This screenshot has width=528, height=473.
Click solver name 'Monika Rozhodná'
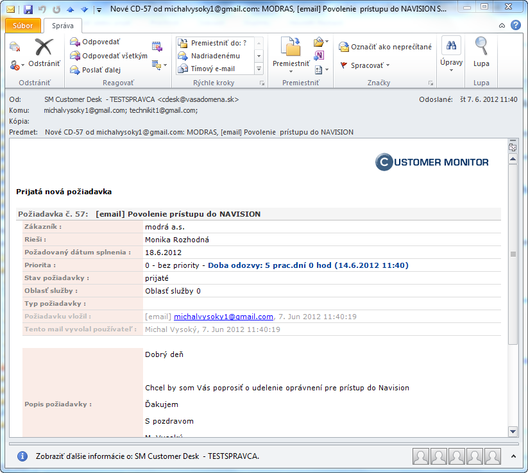177,240
